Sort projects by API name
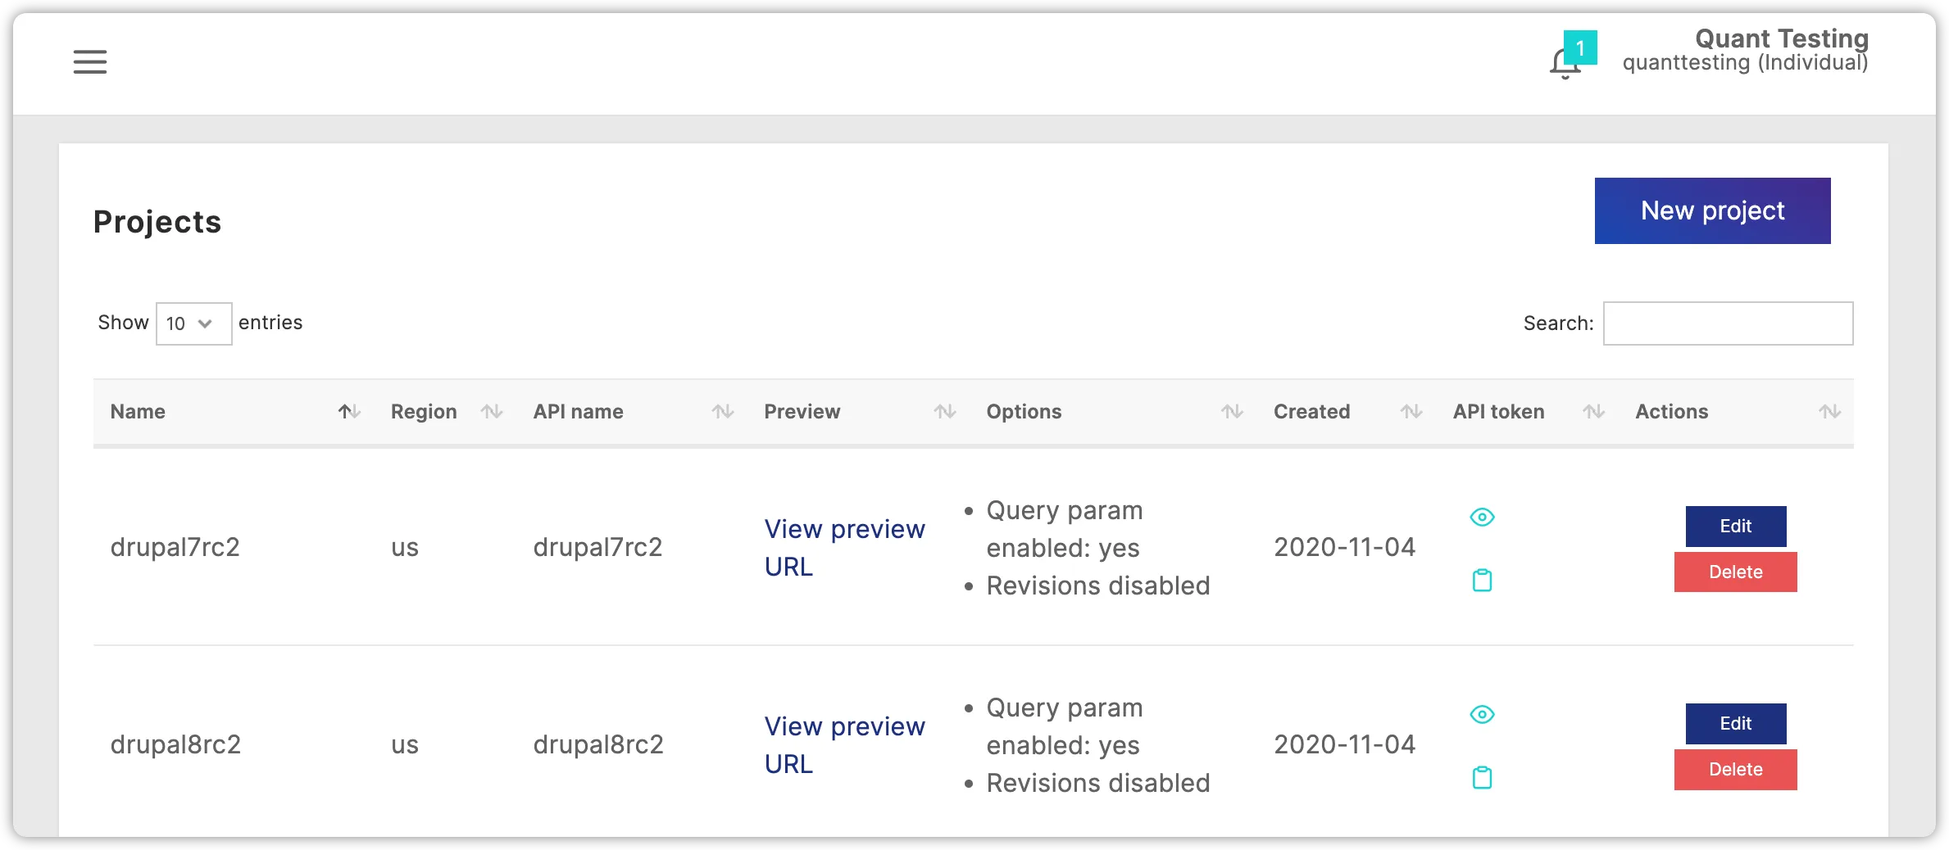 tap(721, 412)
